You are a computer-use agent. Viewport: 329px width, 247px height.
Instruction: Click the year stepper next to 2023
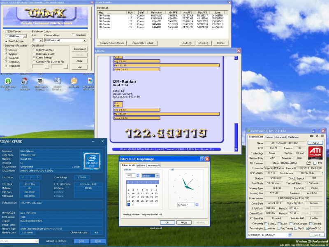138,175
